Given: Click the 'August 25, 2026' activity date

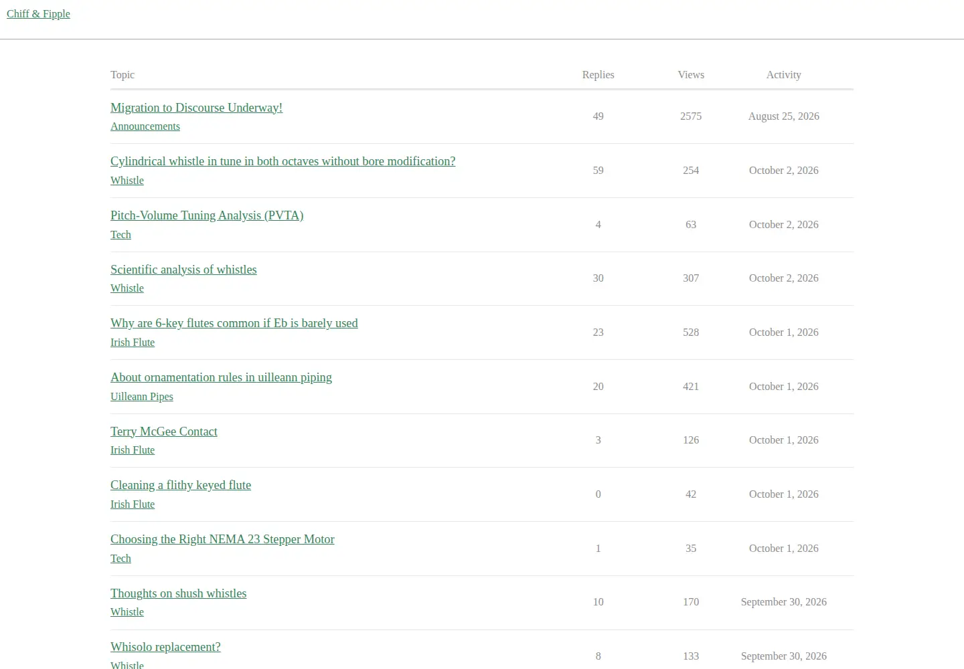Looking at the screenshot, I should (x=784, y=116).
